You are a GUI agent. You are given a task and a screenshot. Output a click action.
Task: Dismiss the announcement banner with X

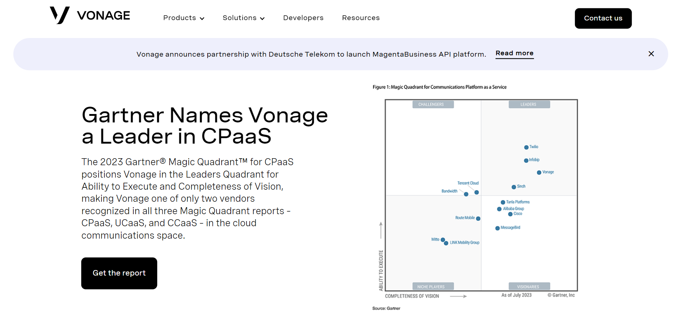click(x=651, y=54)
